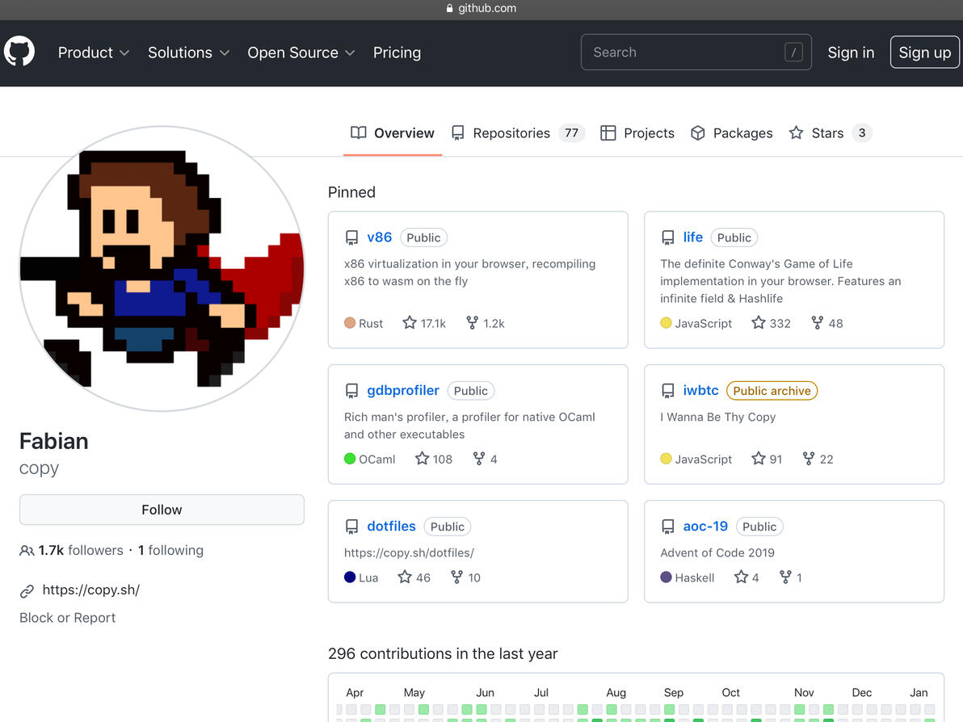Click the Sign up button
Image resolution: width=963 pixels, height=722 pixels.
point(924,52)
